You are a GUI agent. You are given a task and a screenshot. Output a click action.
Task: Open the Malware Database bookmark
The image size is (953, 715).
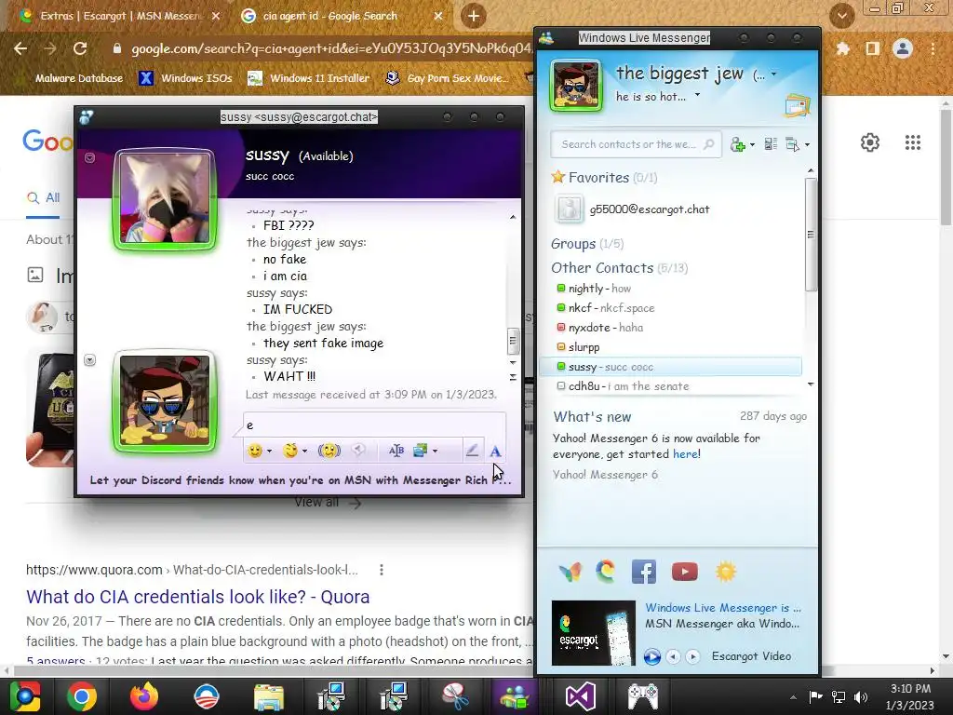(79, 78)
